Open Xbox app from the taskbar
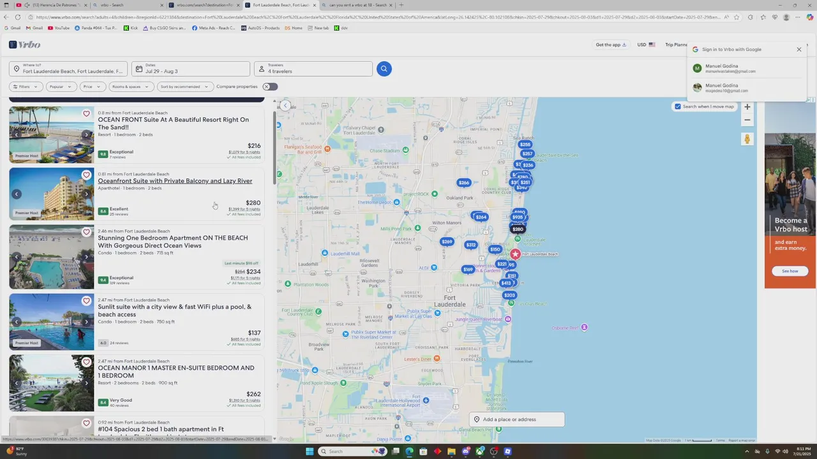 pos(480,451)
